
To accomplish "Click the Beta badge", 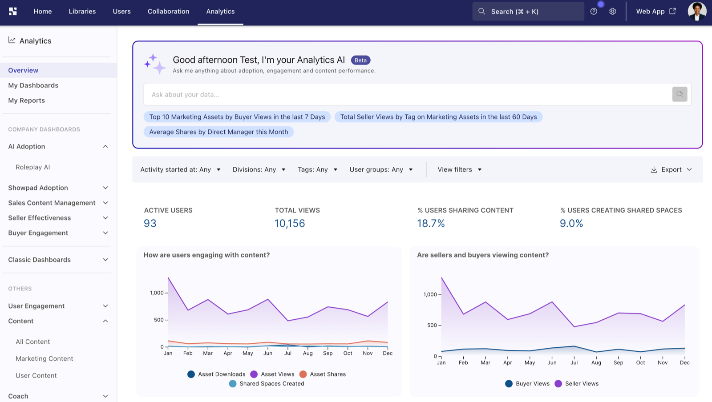I will pos(361,60).
